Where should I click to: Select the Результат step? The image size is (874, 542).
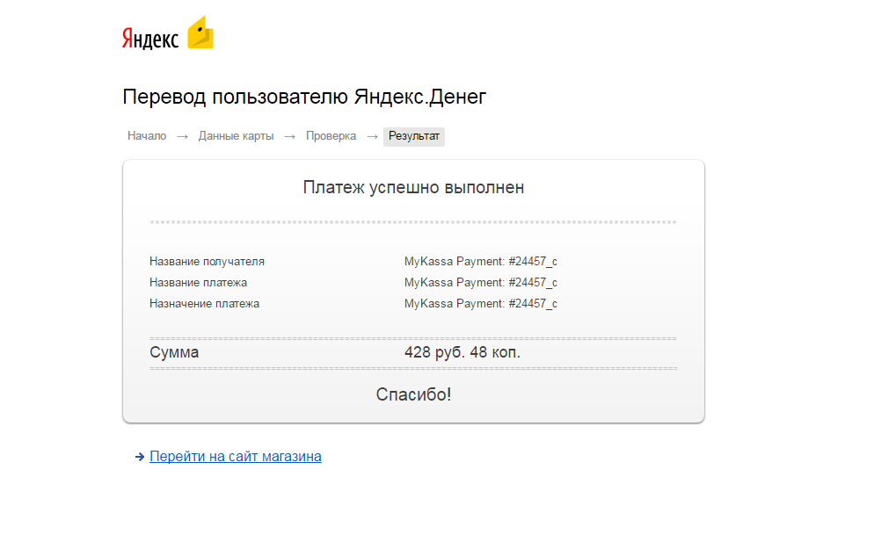(413, 136)
